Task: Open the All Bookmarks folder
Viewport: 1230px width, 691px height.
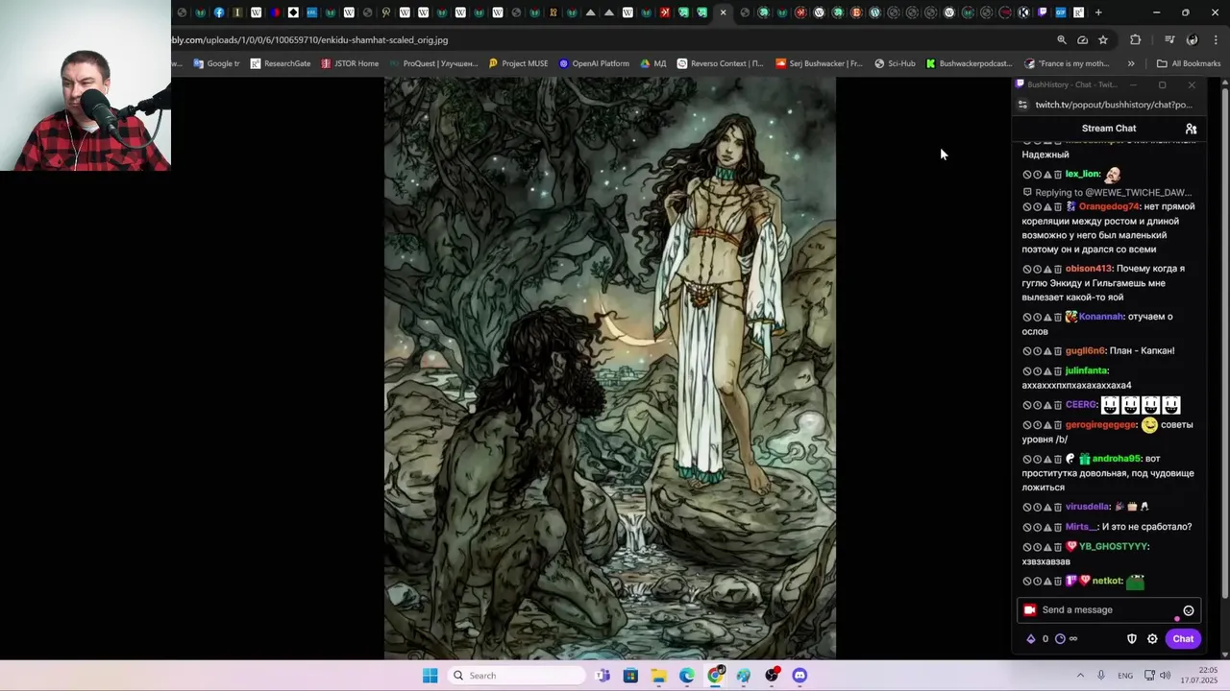Action: (x=1189, y=64)
